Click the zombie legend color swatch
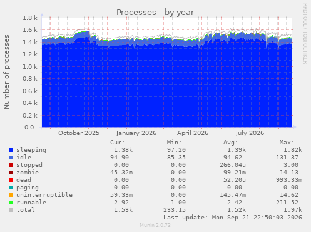 tap(11, 173)
